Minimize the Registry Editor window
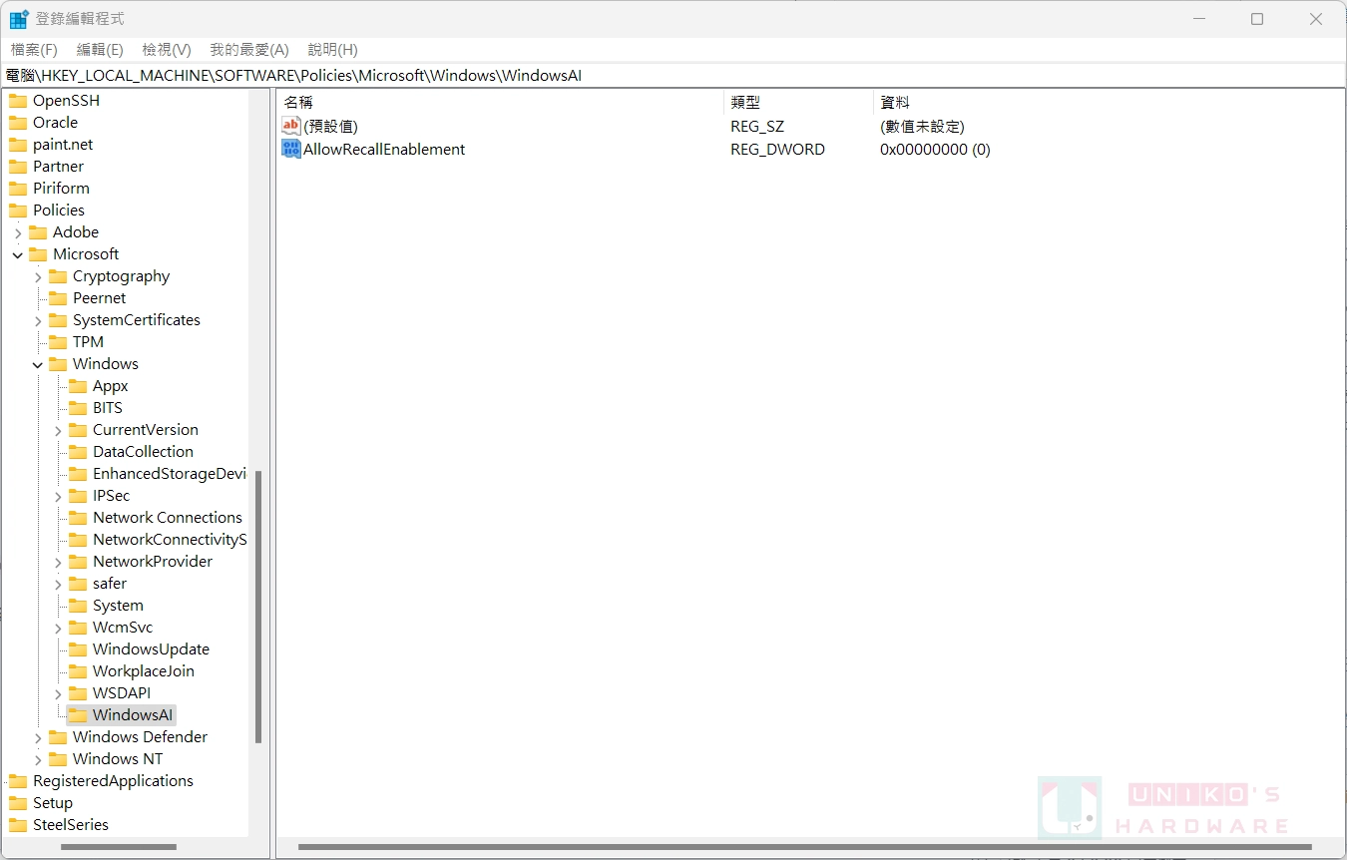This screenshot has height=860, width=1347. tap(1198, 19)
